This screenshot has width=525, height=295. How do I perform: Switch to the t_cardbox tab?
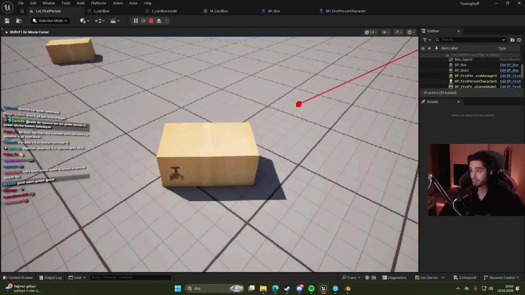click(102, 11)
